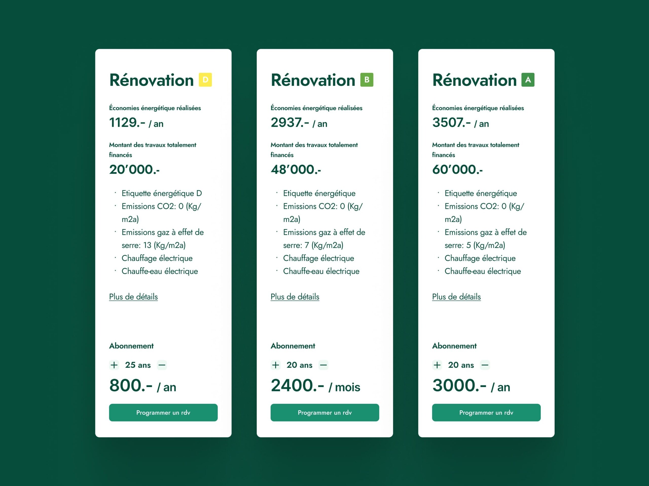The image size is (649, 486).
Task: Click the 48'000.- financed amount
Action: (296, 170)
